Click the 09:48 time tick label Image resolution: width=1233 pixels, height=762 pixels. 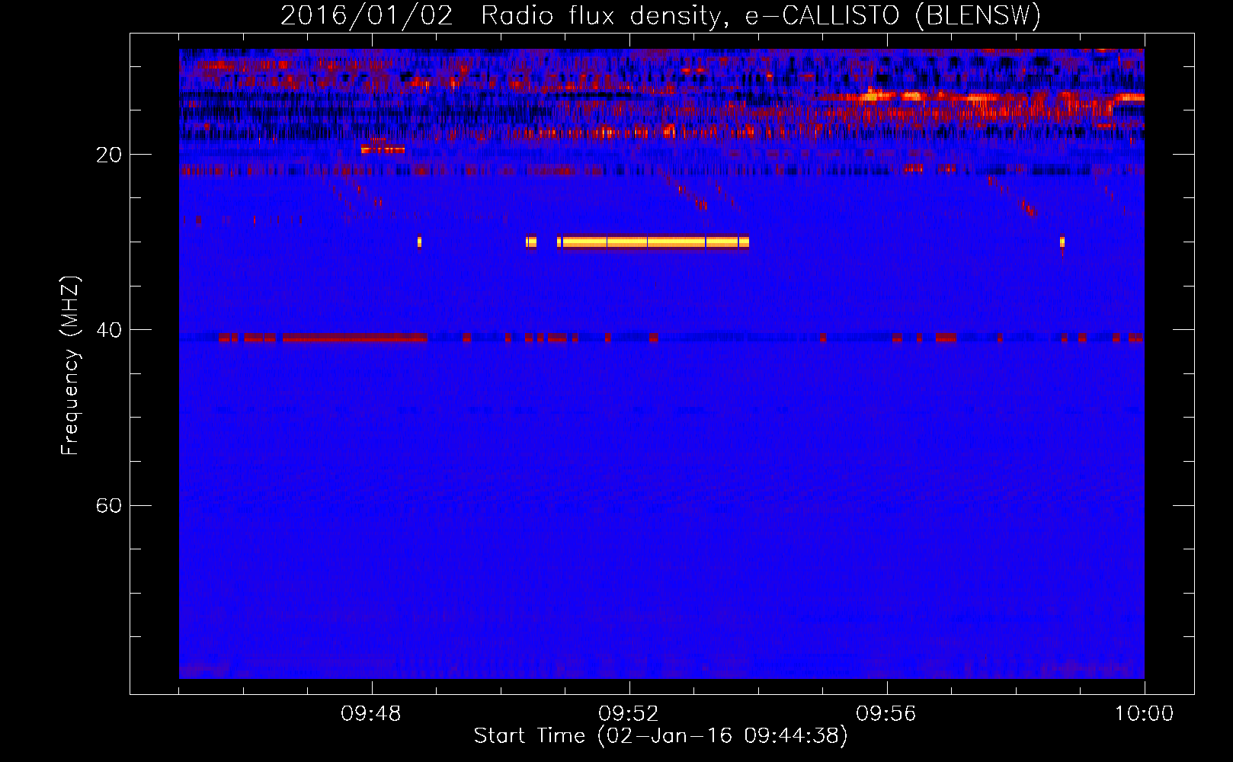(371, 714)
